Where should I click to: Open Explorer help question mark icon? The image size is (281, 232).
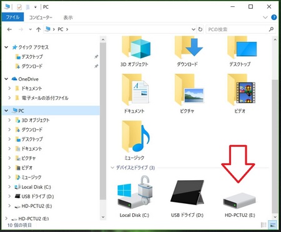pos(274,18)
